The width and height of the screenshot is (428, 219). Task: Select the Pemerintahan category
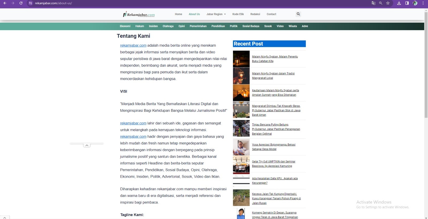pyautogui.click(x=198, y=26)
